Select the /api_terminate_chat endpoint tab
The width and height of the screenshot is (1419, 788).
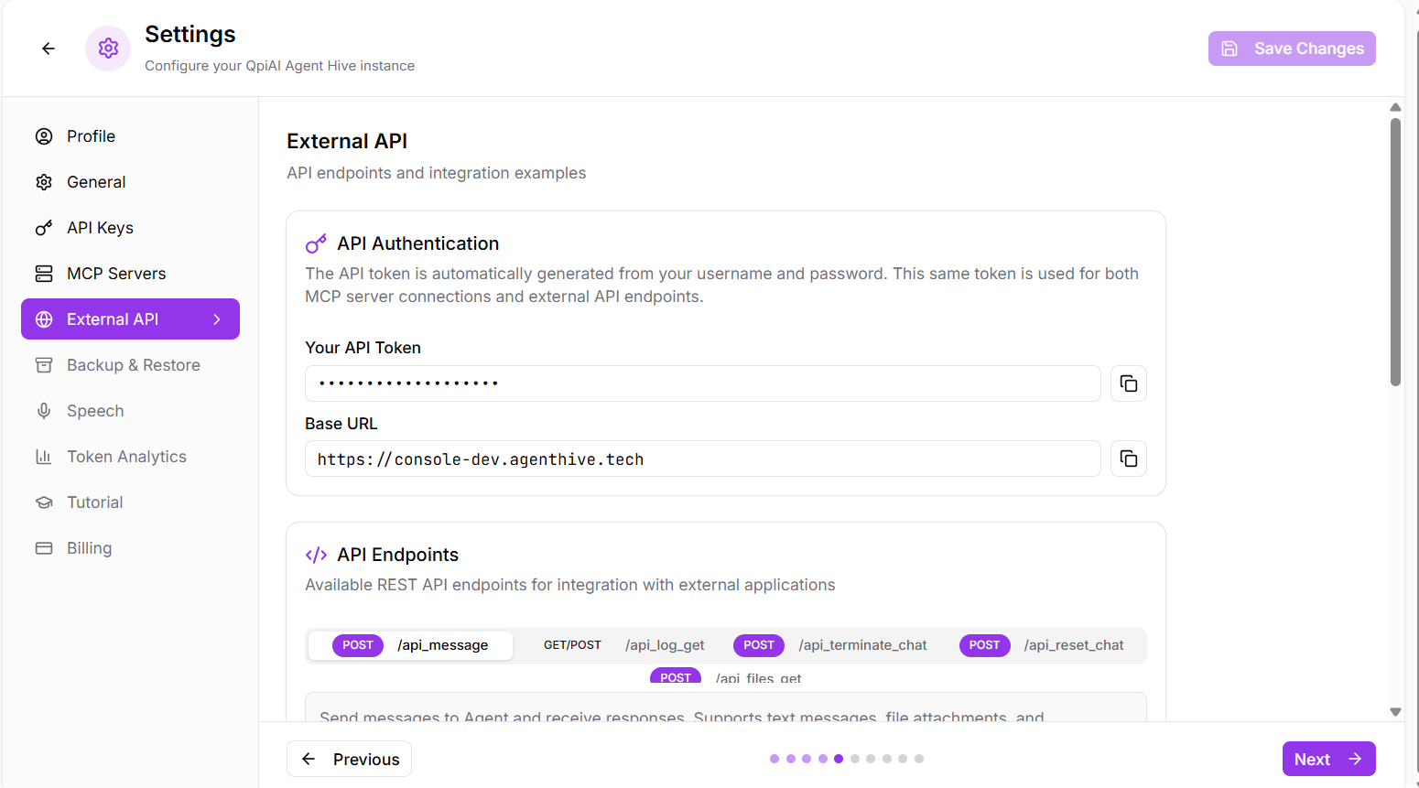830,645
